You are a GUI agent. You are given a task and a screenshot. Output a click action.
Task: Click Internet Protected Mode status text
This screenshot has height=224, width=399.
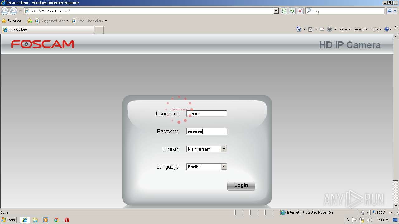coord(310,212)
